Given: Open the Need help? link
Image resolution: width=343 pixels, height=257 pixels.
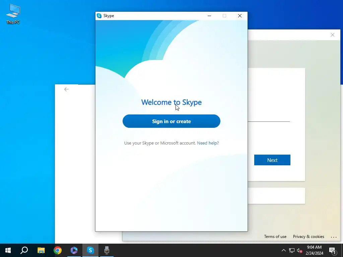Looking at the screenshot, I should (x=208, y=143).
